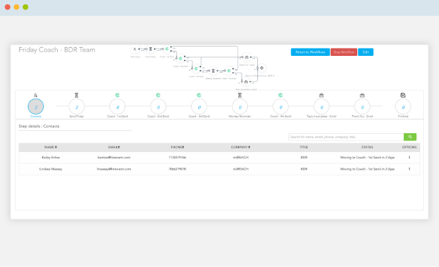The image size is (439, 267).
Task: Open options menu for Bailey Enloe row
Action: (x=409, y=158)
